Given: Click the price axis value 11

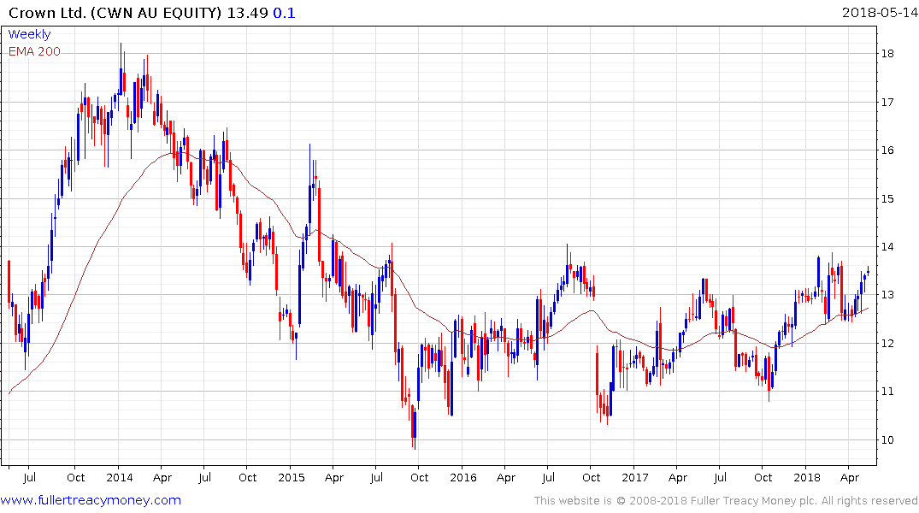Looking at the screenshot, I should [x=887, y=392].
